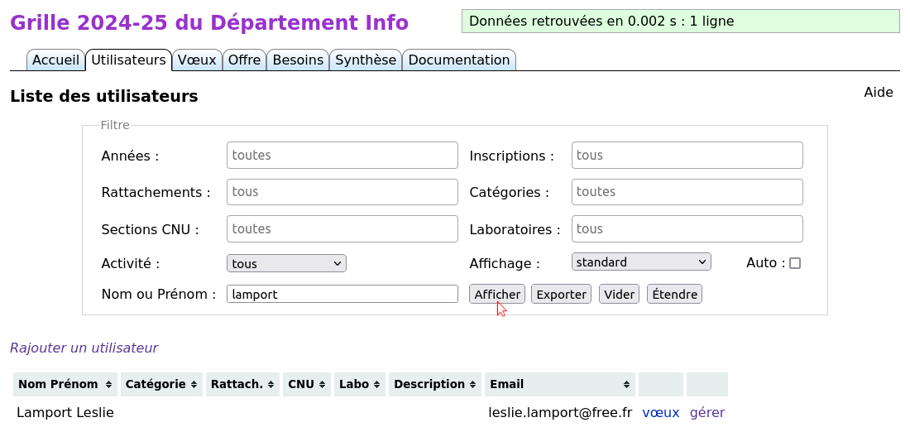
Task: Sort by Catégorie column arrows
Action: (x=194, y=384)
